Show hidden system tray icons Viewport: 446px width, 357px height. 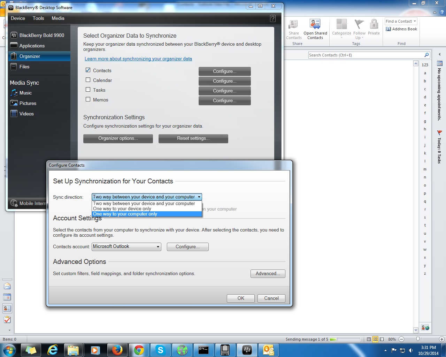click(x=385, y=350)
